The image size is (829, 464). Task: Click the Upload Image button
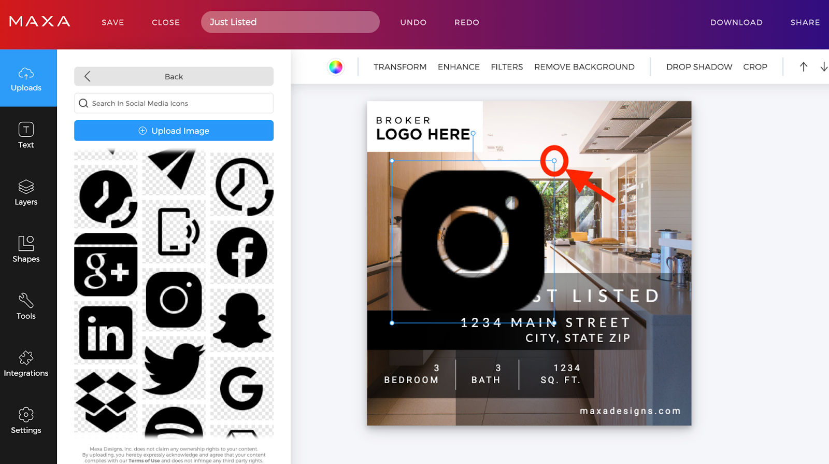click(174, 131)
